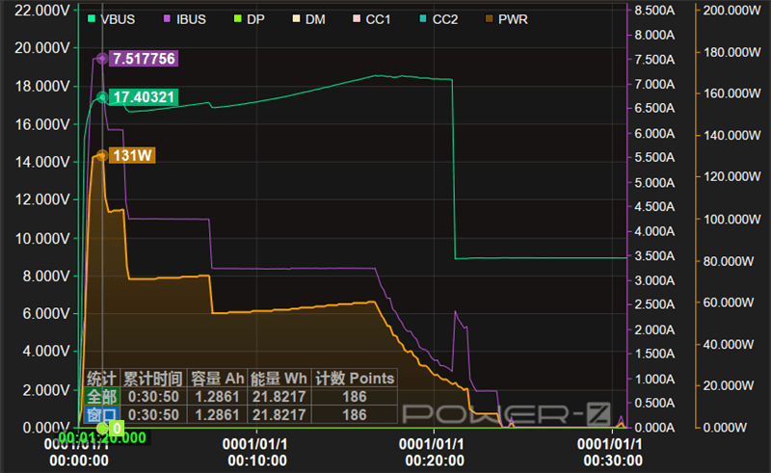Viewport: 771px width, 473px height.
Task: Click the 8.500A current axis label
Action: [x=655, y=11]
